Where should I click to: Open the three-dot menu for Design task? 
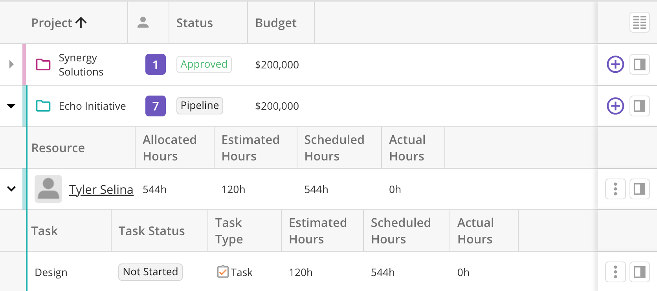(x=615, y=272)
